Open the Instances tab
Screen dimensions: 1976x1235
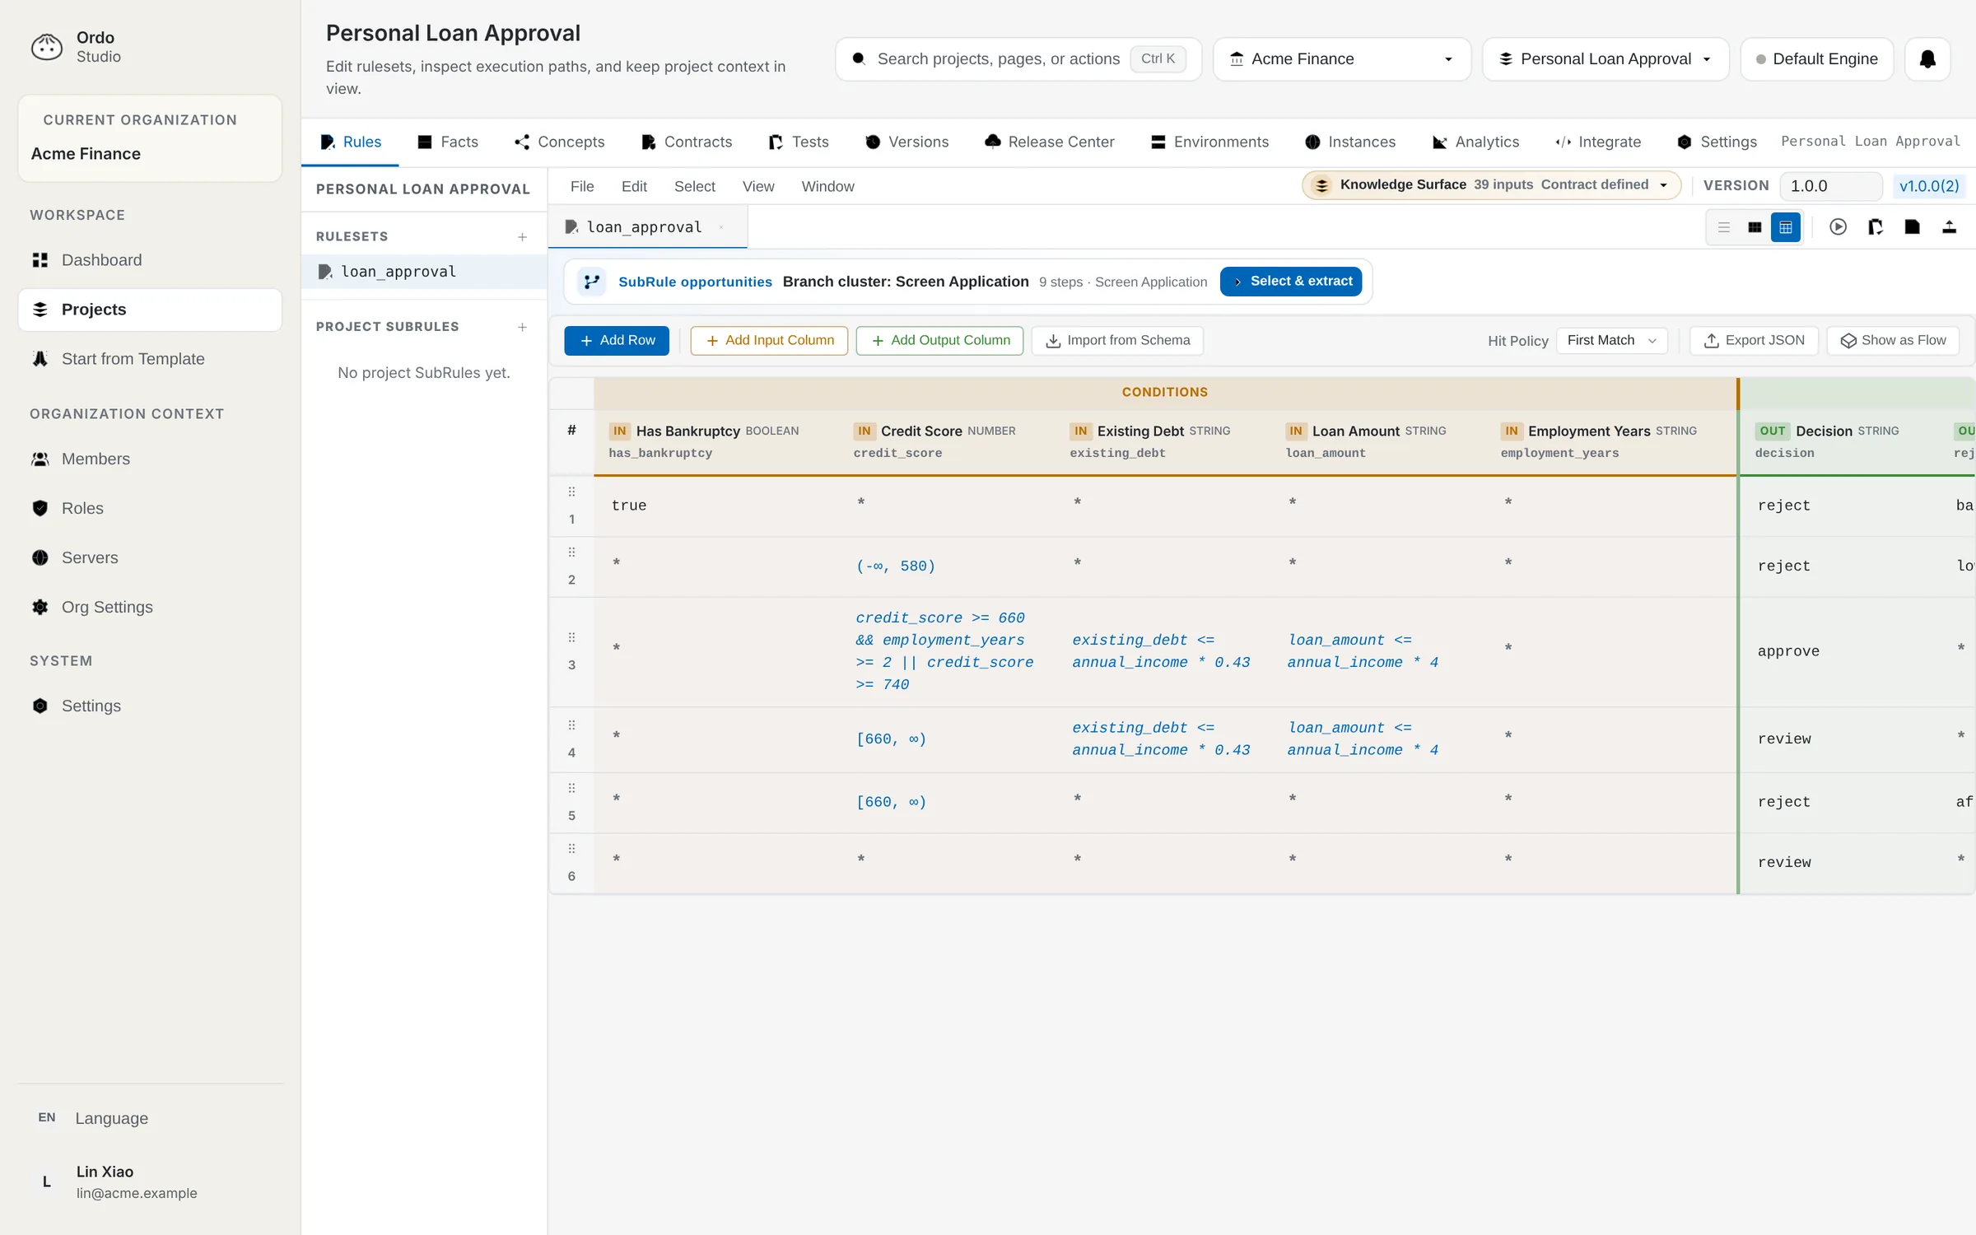(x=1351, y=142)
